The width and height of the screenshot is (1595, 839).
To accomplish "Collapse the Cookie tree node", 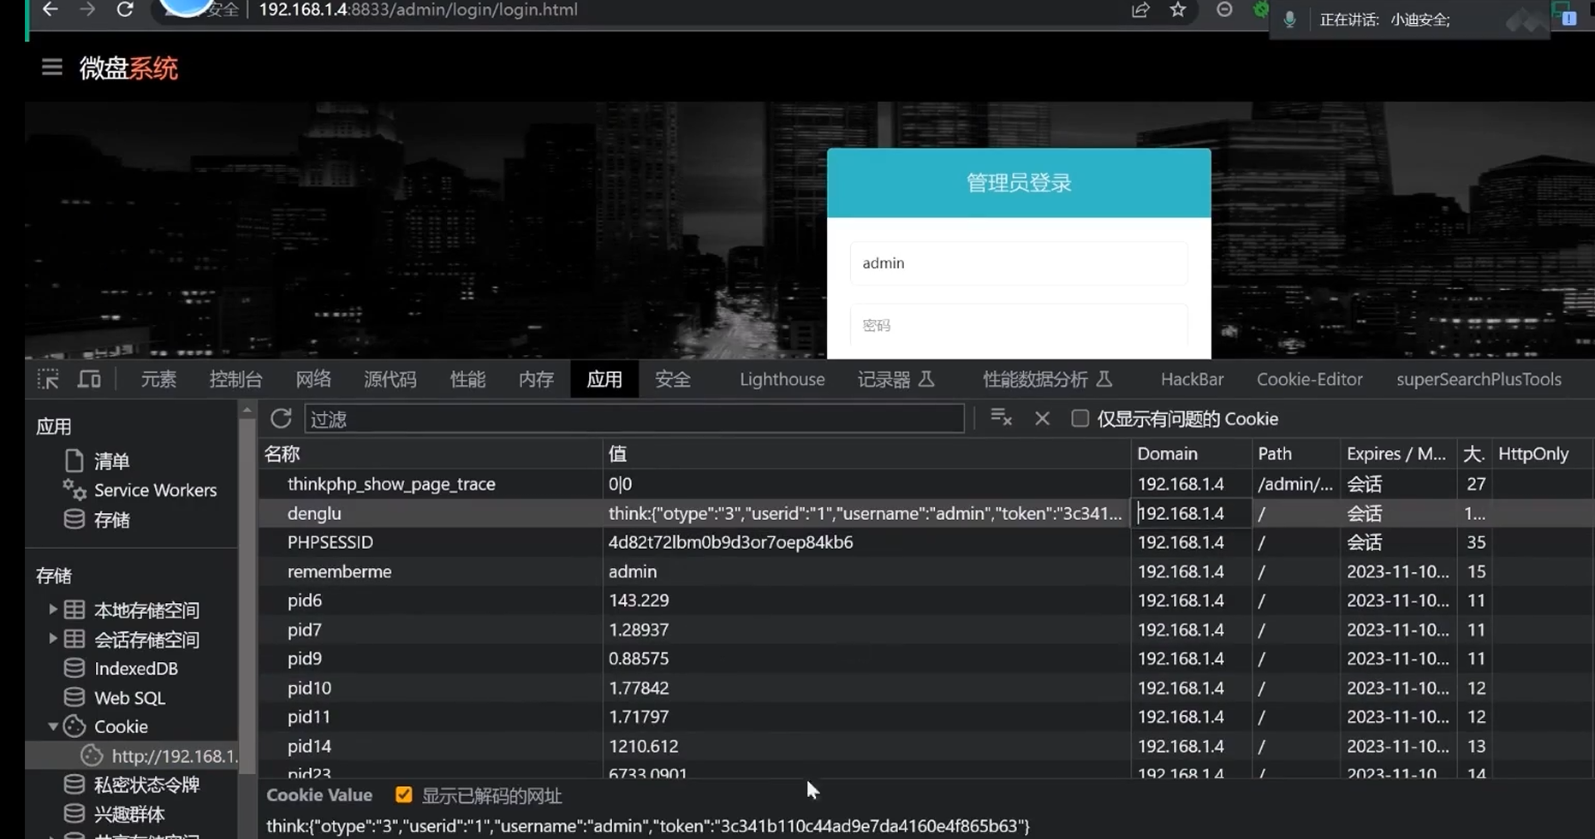I will [52, 726].
